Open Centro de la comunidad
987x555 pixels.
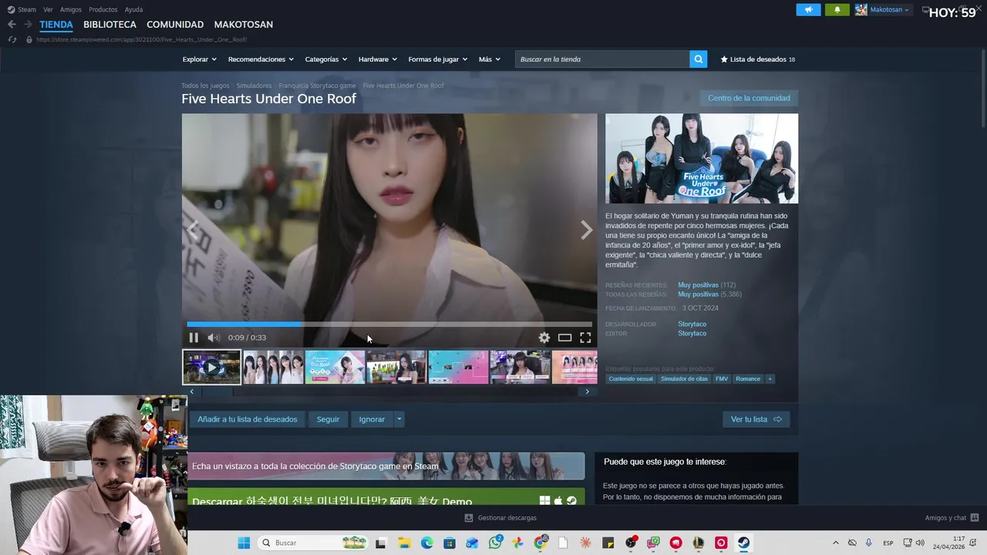[749, 98]
